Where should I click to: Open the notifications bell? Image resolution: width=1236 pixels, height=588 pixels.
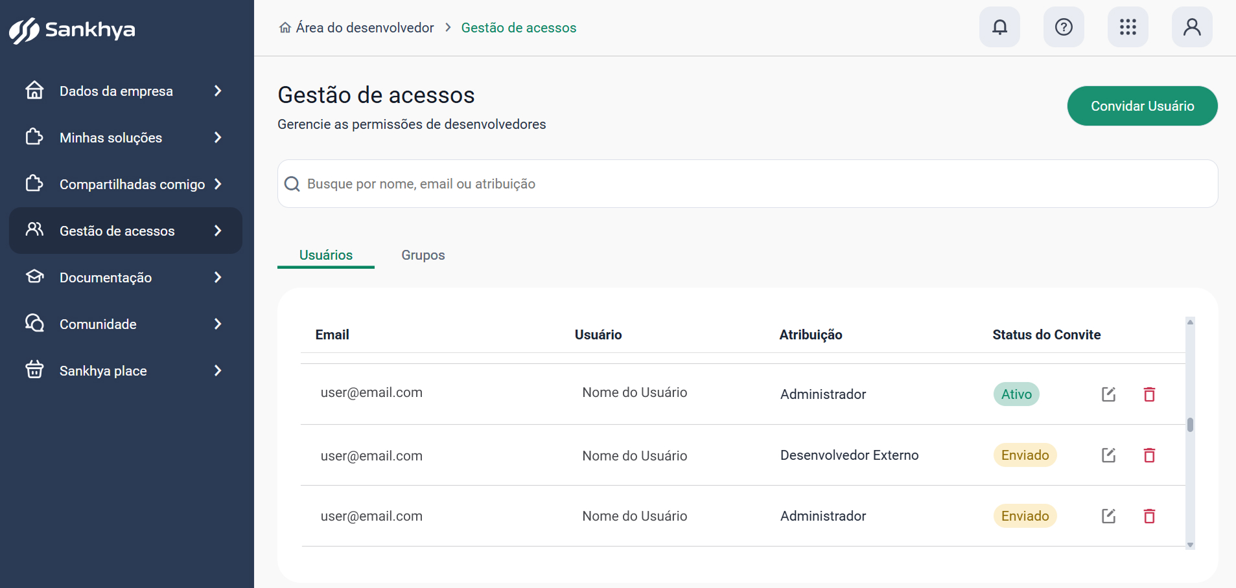999,27
